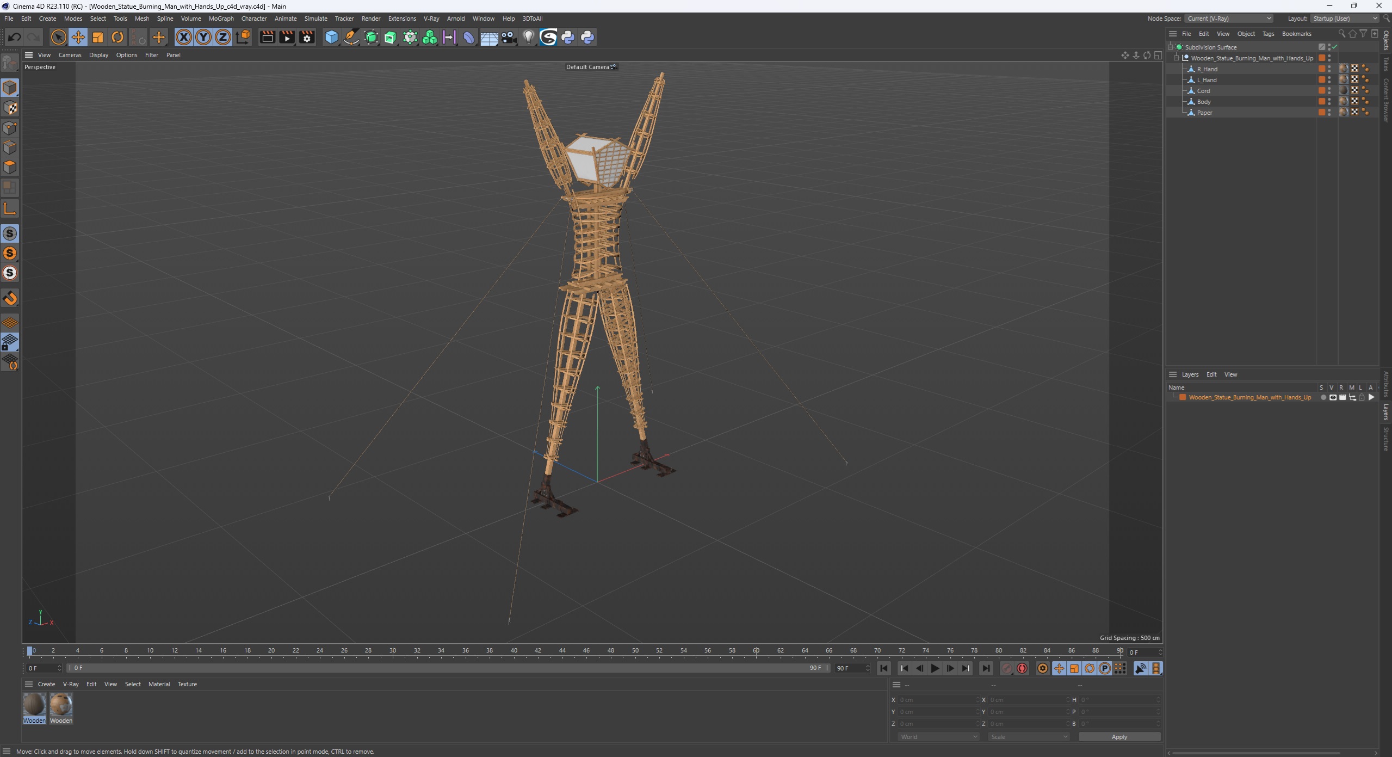Click the Python script icon

pyautogui.click(x=568, y=37)
